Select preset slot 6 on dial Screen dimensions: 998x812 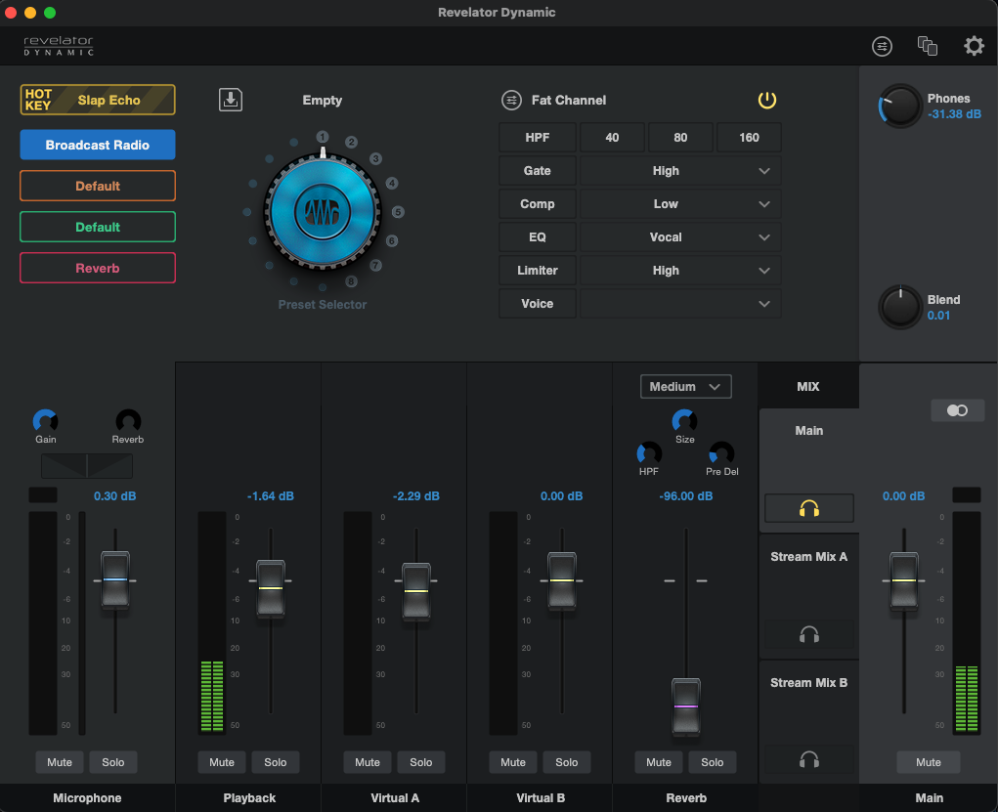392,240
